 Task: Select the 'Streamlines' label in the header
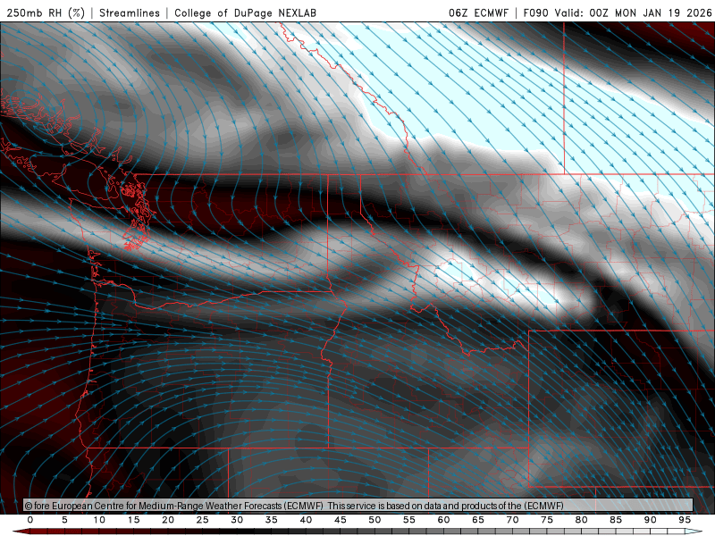click(x=130, y=13)
